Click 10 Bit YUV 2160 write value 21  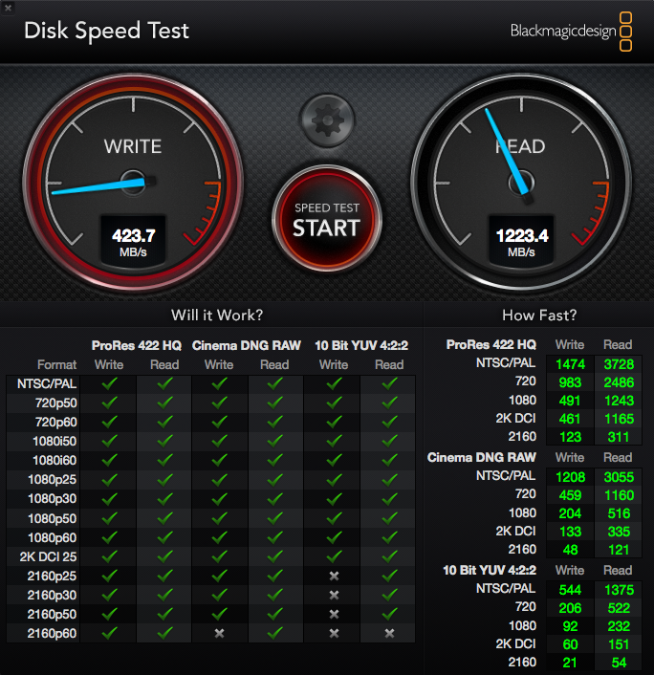[570, 663]
